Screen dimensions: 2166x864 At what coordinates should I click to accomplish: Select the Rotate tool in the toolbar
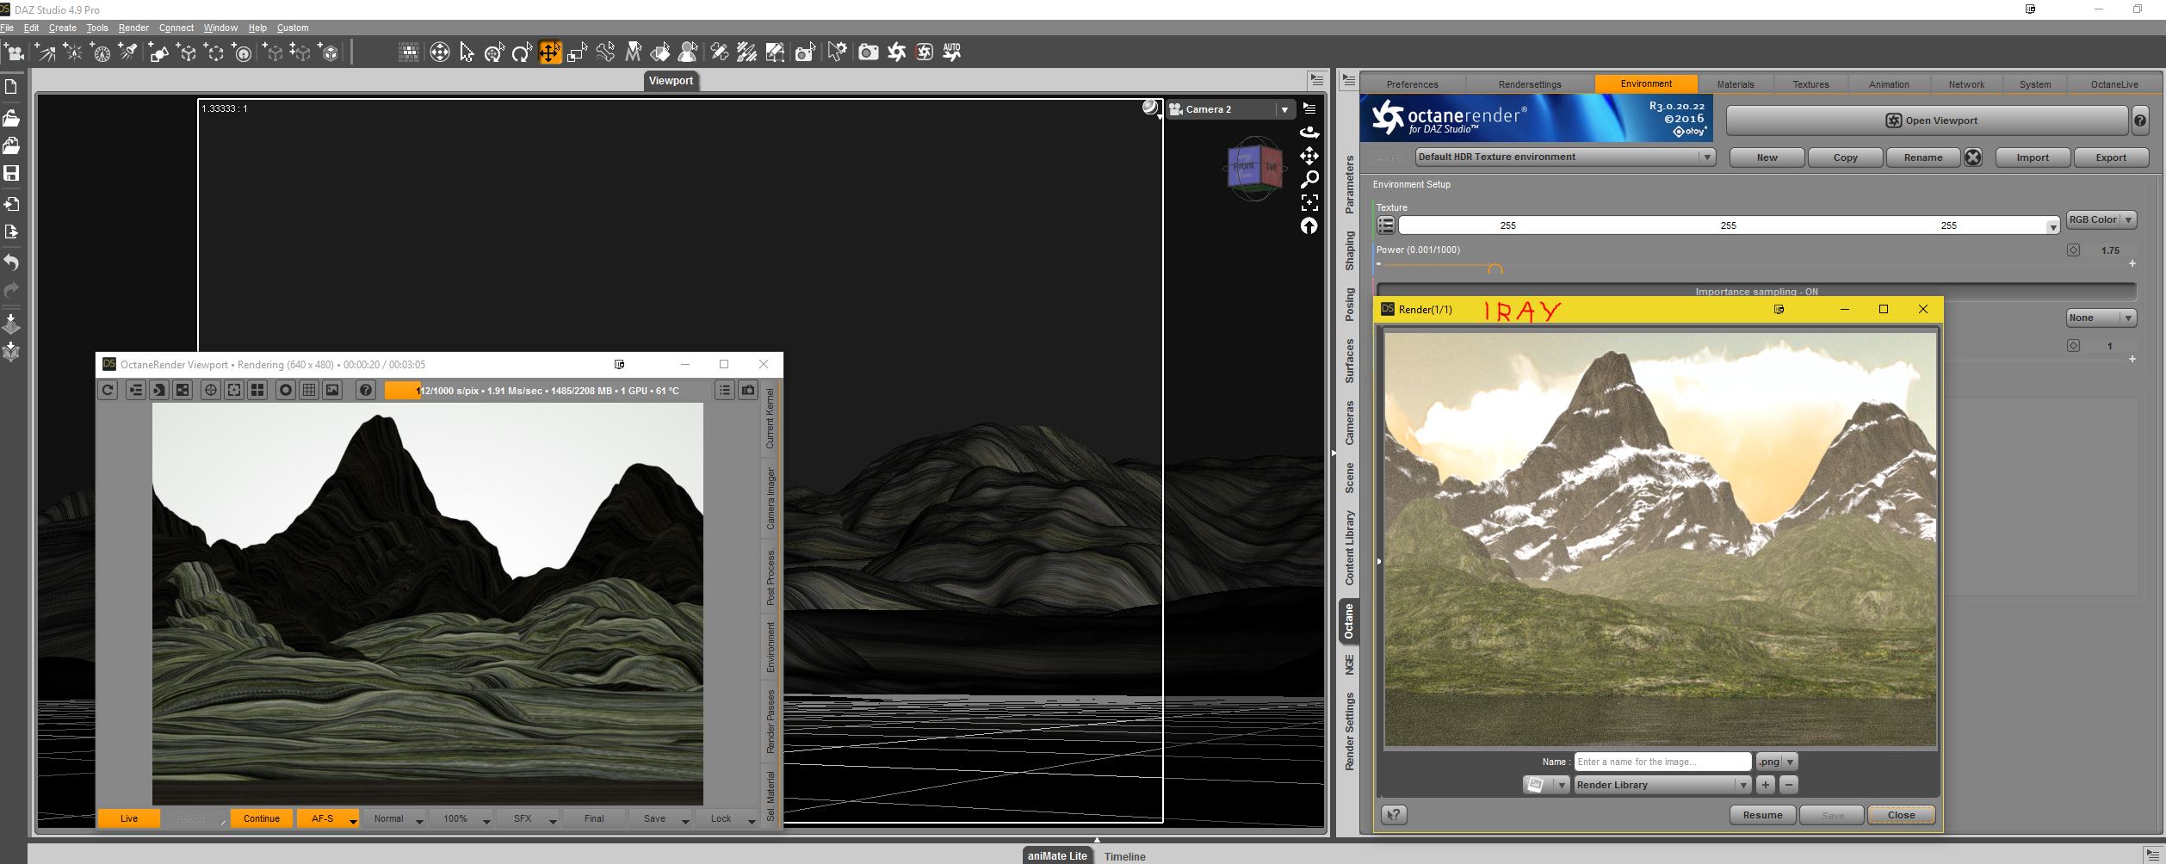[x=522, y=52]
